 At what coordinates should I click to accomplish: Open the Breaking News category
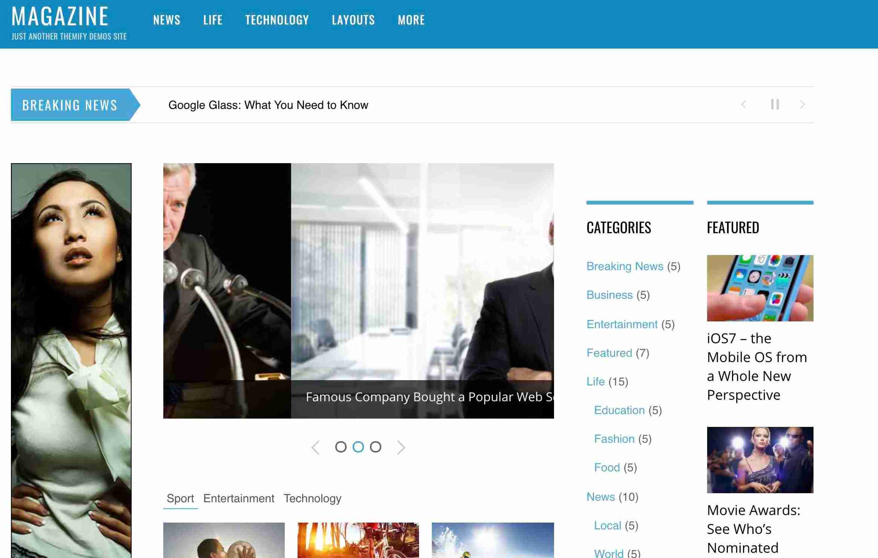[x=625, y=266]
